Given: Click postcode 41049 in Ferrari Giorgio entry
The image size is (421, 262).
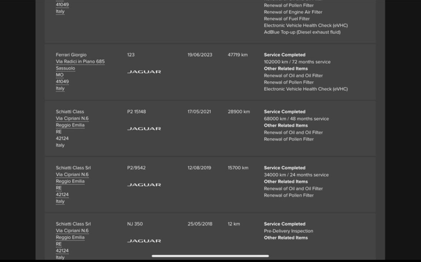Looking at the screenshot, I should point(62,81).
